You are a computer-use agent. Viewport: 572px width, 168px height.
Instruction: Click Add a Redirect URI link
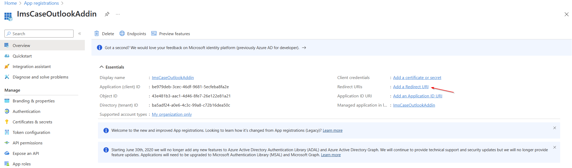[x=411, y=87]
